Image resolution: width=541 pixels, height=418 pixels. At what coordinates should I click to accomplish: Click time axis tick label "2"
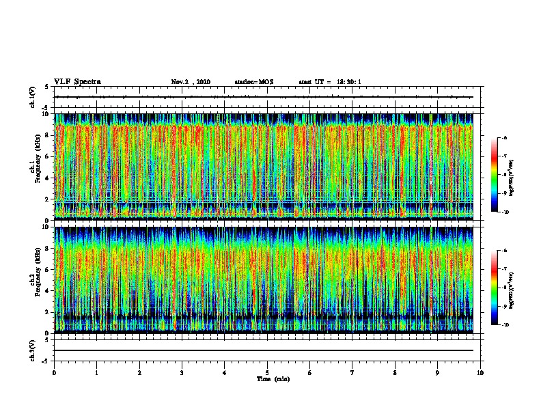pos(139,373)
